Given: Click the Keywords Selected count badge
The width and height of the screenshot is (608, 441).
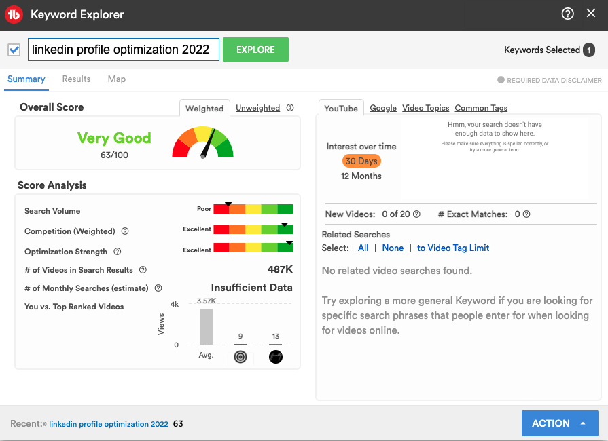Looking at the screenshot, I should point(588,50).
